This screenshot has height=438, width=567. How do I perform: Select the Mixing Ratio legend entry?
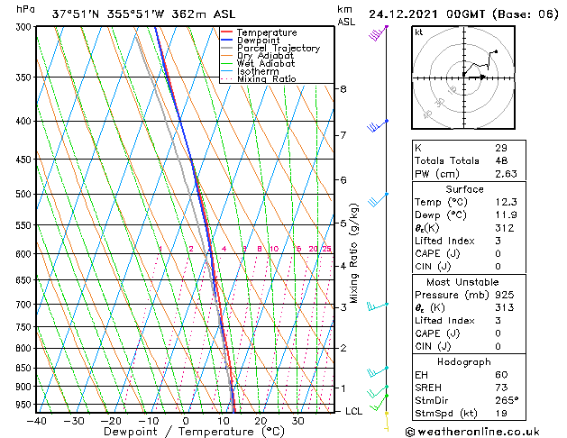266,79
